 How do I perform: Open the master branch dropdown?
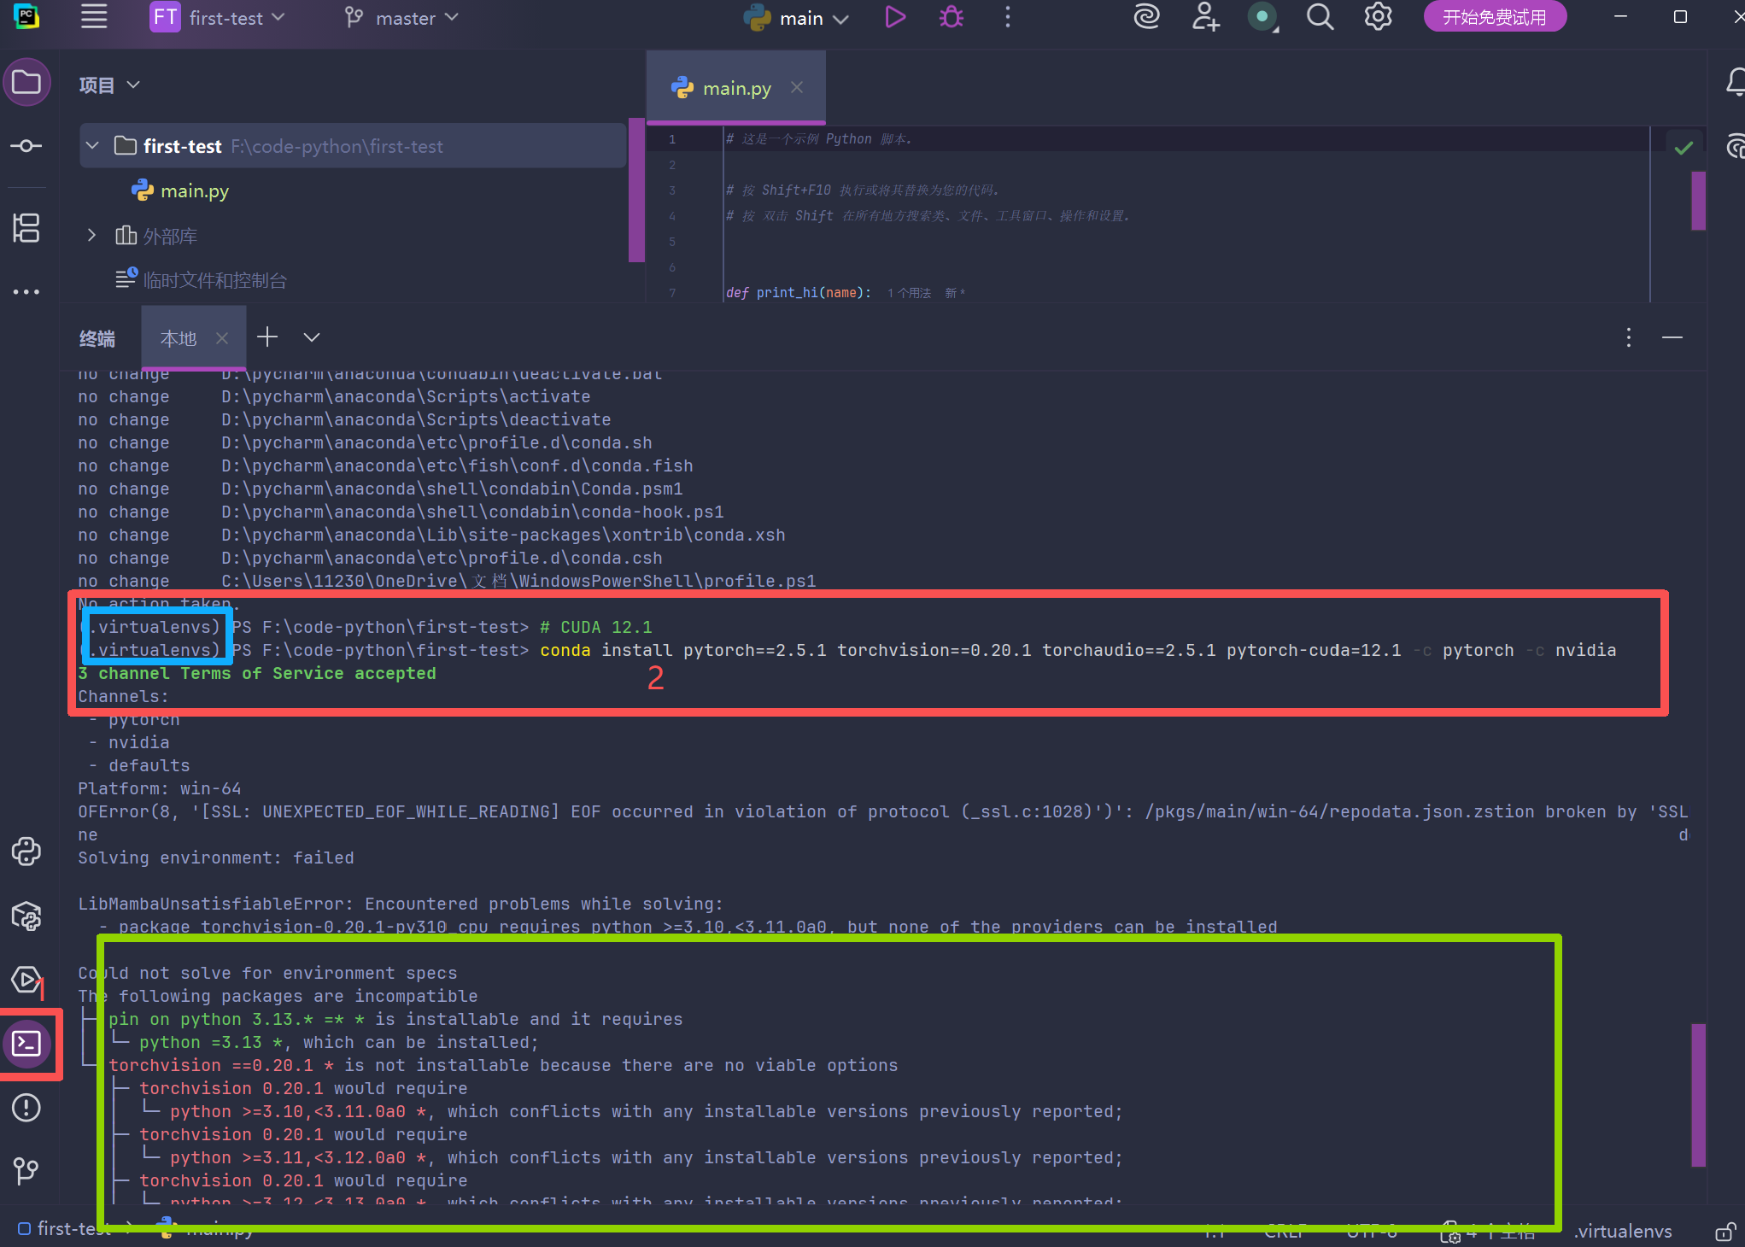tap(401, 18)
